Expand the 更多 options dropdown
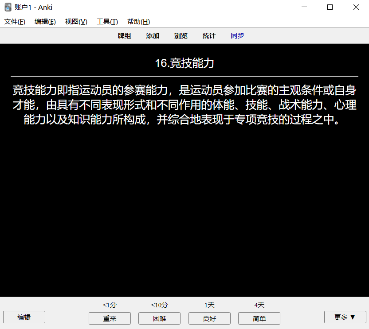This screenshot has width=369, height=329. click(x=345, y=317)
